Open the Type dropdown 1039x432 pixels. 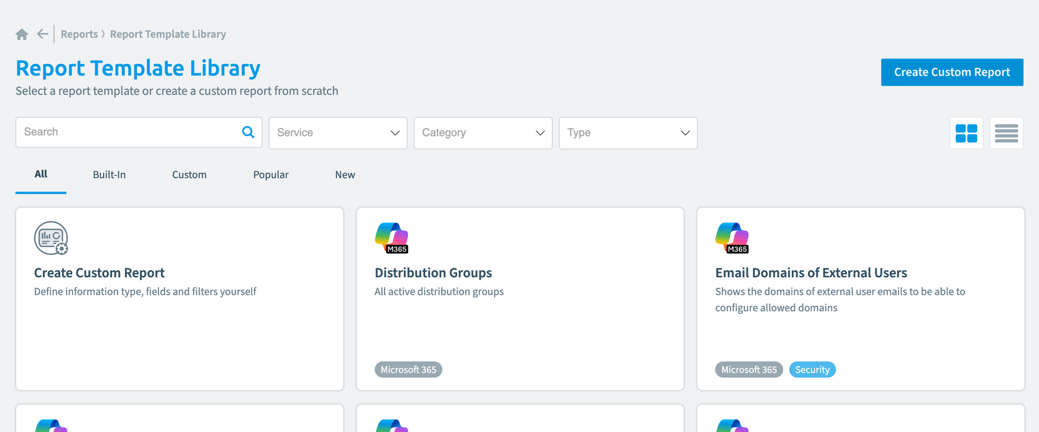click(628, 133)
